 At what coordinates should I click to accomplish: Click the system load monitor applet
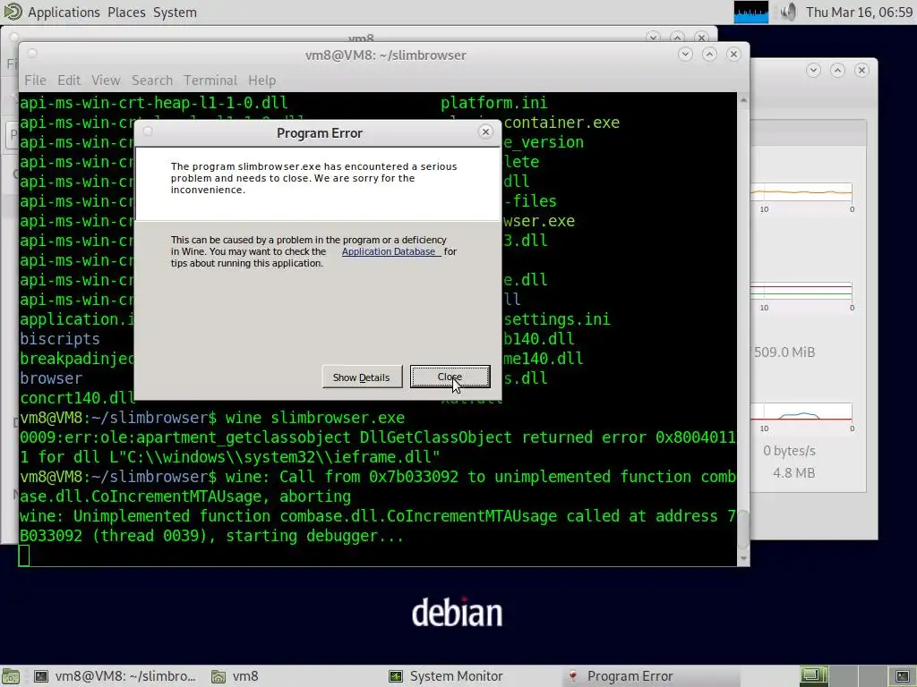point(751,13)
